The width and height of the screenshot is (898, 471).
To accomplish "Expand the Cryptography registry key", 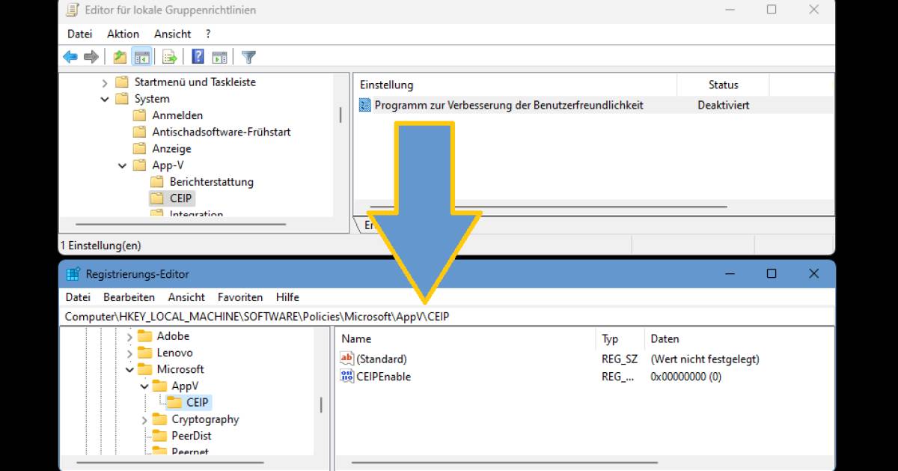I will click(144, 420).
